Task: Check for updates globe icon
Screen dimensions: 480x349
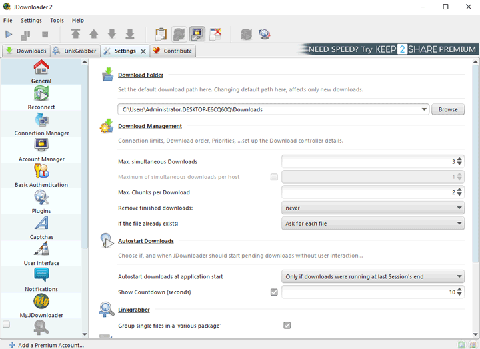Action: pyautogui.click(x=264, y=34)
